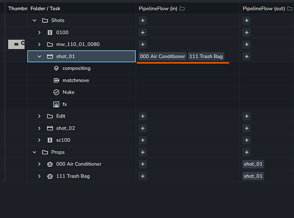Screen dimensions: 294x218
Task: Click the Nuke task checkmark icon
Action: [56, 92]
